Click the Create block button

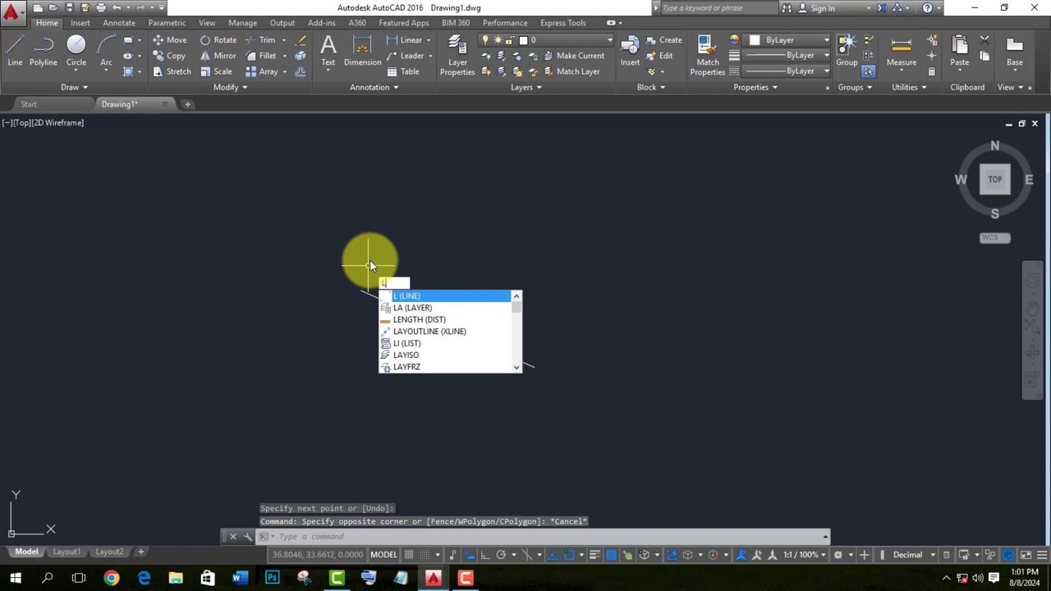tap(663, 40)
